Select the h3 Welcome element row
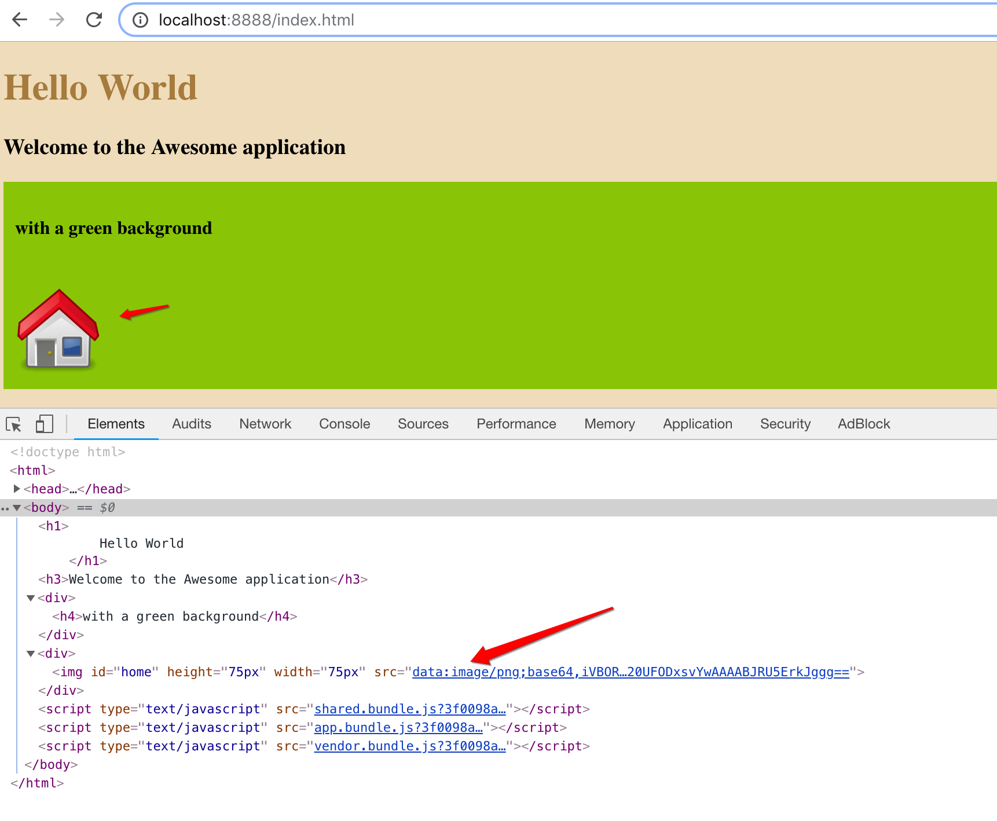The height and width of the screenshot is (821, 997). click(x=203, y=579)
